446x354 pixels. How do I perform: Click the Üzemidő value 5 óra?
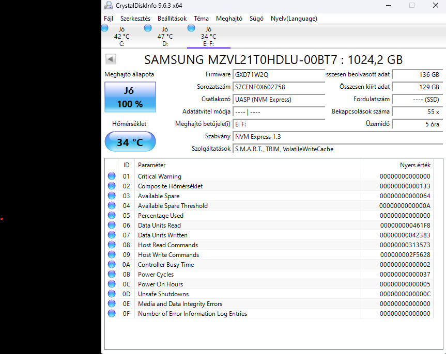pos(417,124)
